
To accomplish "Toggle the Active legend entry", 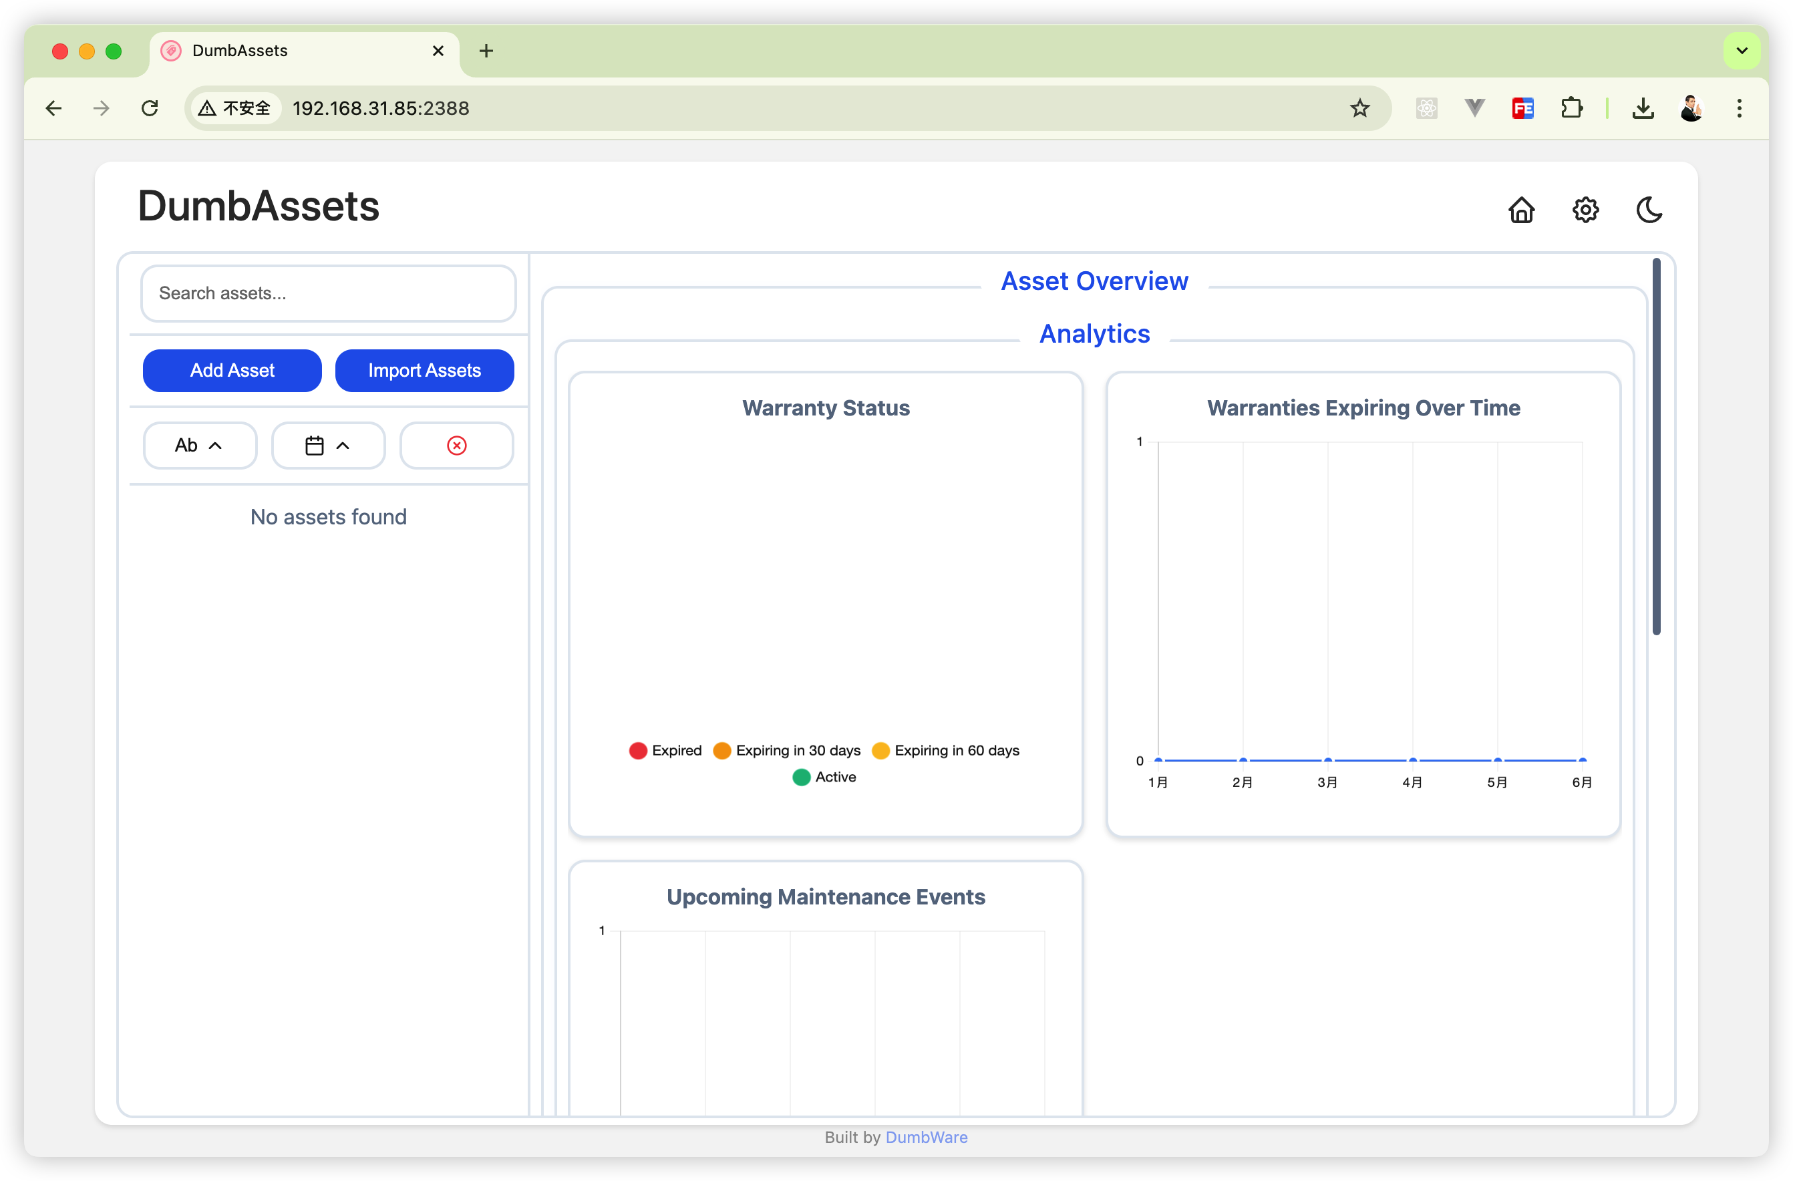I will [x=824, y=777].
